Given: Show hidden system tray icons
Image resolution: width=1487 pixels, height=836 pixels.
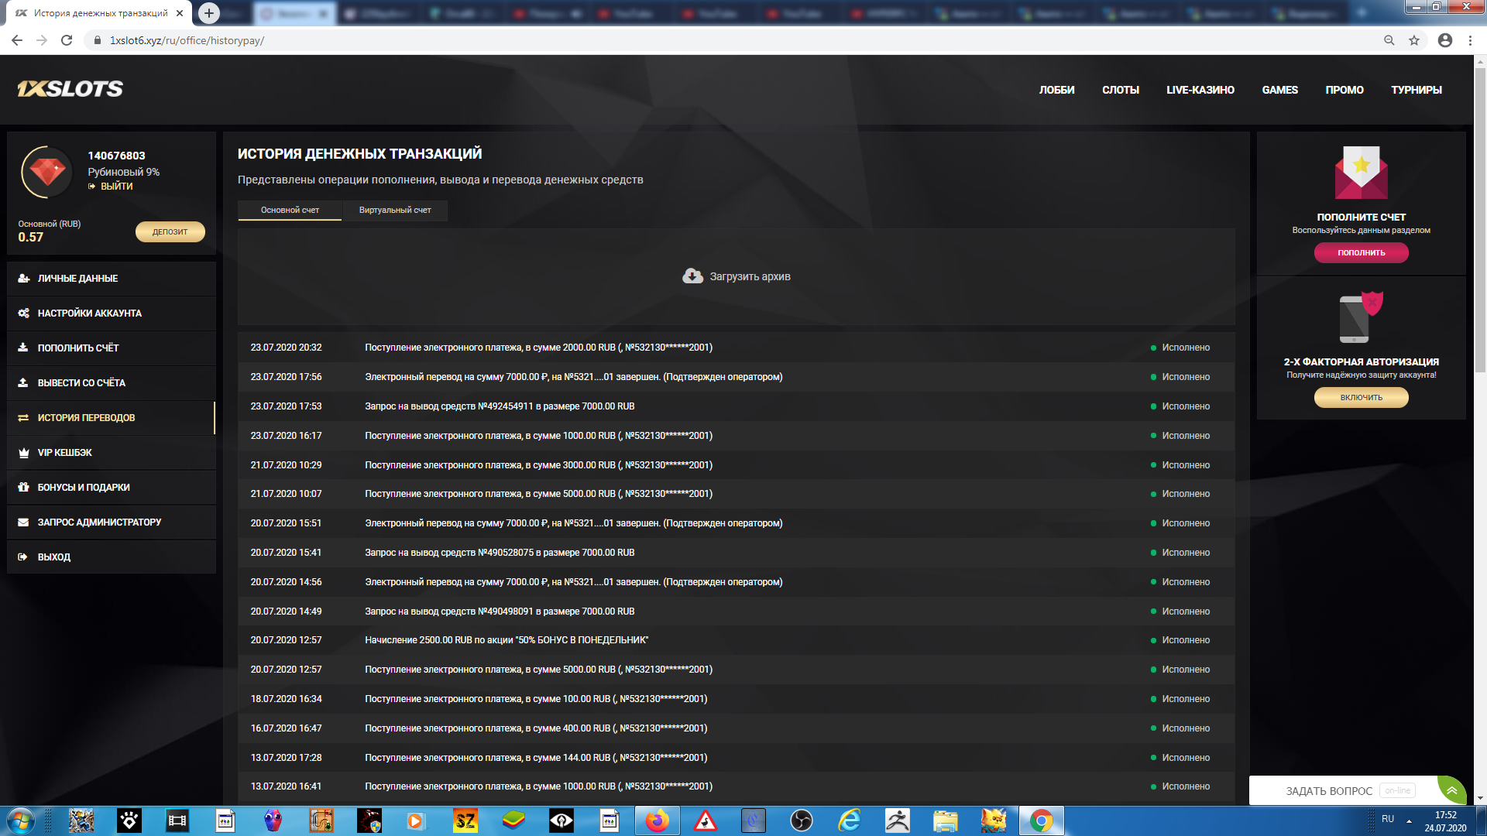Looking at the screenshot, I should click(x=1409, y=821).
